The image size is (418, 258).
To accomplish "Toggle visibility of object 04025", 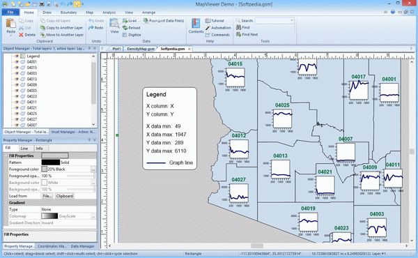I will point(17,114).
